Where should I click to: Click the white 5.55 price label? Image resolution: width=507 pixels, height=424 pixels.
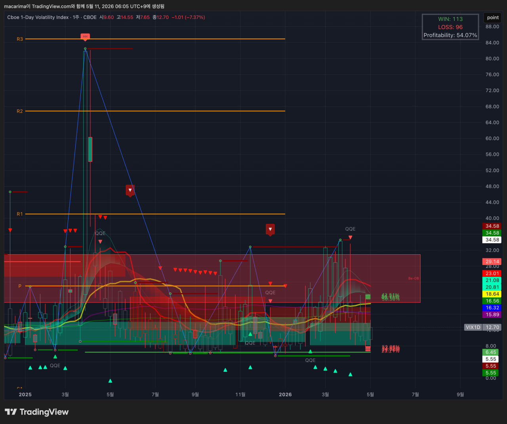click(491, 359)
